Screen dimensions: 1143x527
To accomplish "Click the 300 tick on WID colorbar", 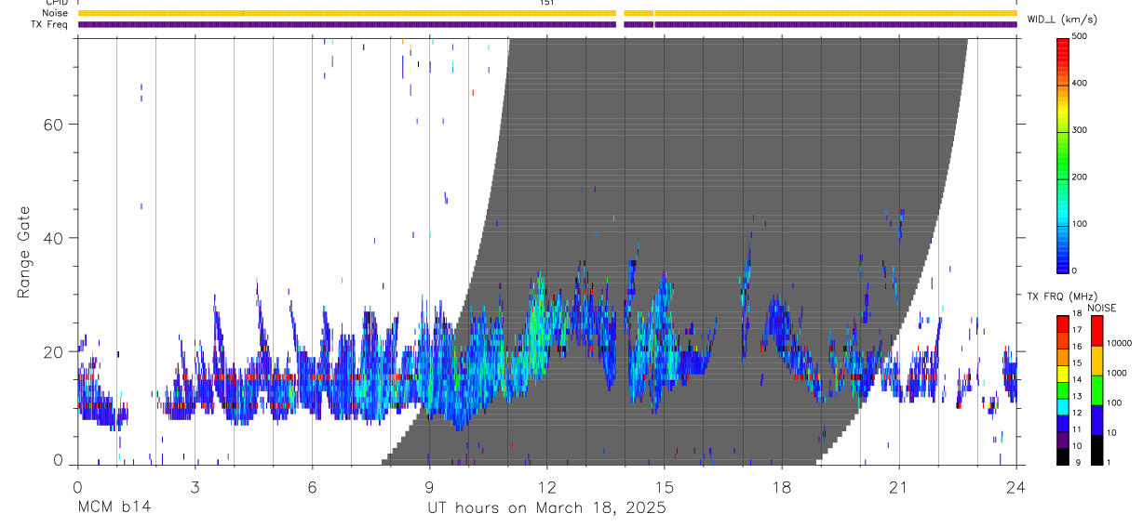I will click(x=1081, y=130).
